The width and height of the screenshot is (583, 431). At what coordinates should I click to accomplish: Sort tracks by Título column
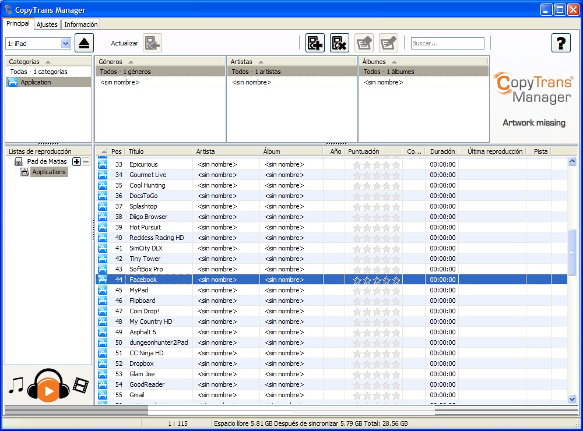(159, 151)
